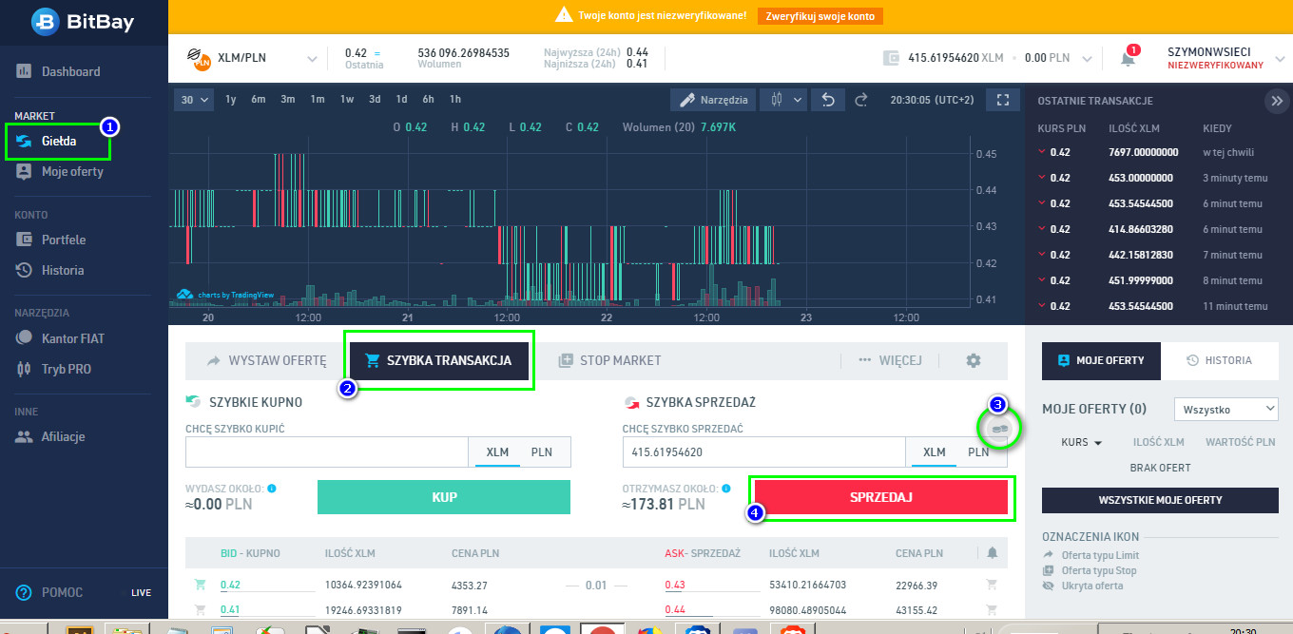Viewport: 1293px width, 634px height.
Task: Switch to Historia tab in offers panel
Action: [x=1220, y=361]
